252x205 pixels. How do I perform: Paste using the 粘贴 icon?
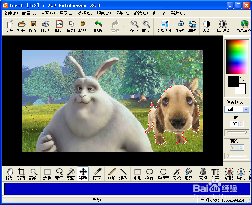[x=83, y=26]
